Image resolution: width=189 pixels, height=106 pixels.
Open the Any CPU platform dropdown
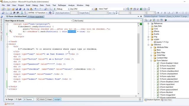[92, 9]
